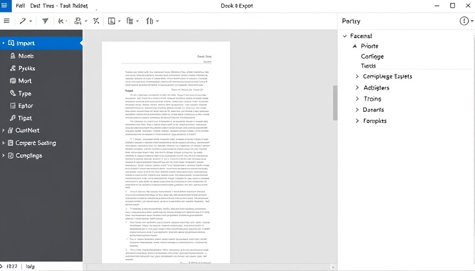Click the Pyctis sidebar icon
This screenshot has width=475, height=271.
(x=13, y=68)
